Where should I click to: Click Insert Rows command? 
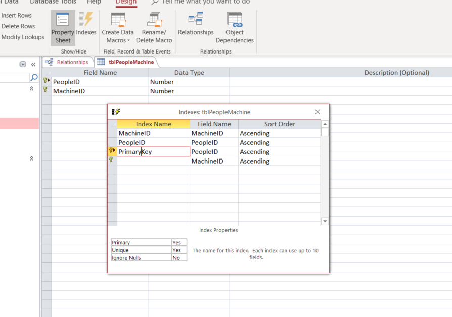coord(16,15)
